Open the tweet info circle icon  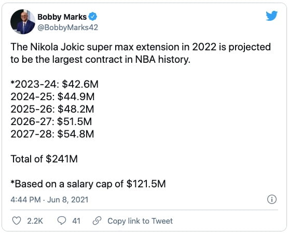(271, 199)
